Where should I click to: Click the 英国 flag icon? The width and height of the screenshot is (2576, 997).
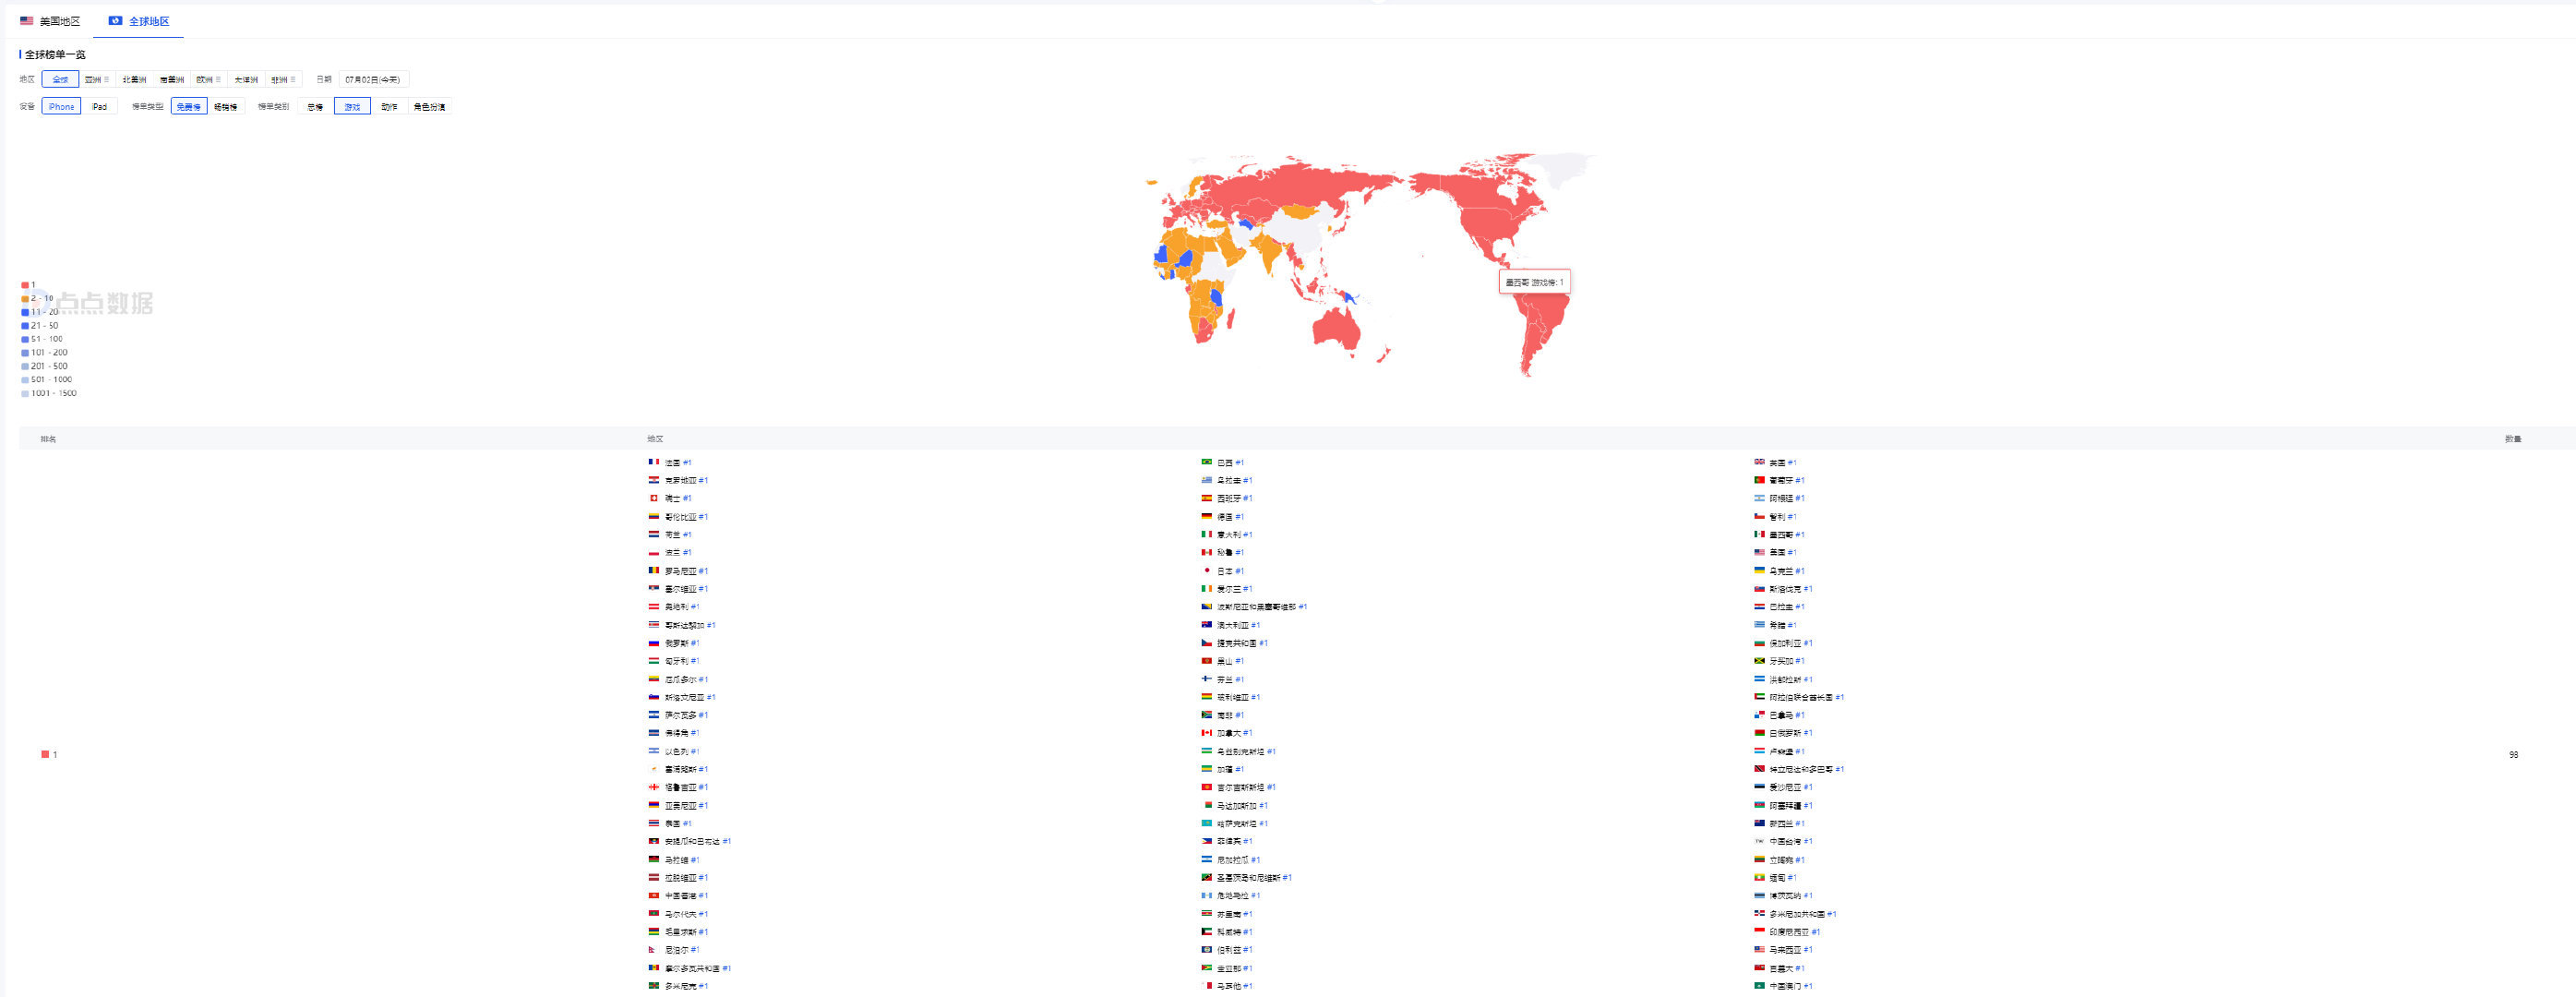(x=1759, y=462)
